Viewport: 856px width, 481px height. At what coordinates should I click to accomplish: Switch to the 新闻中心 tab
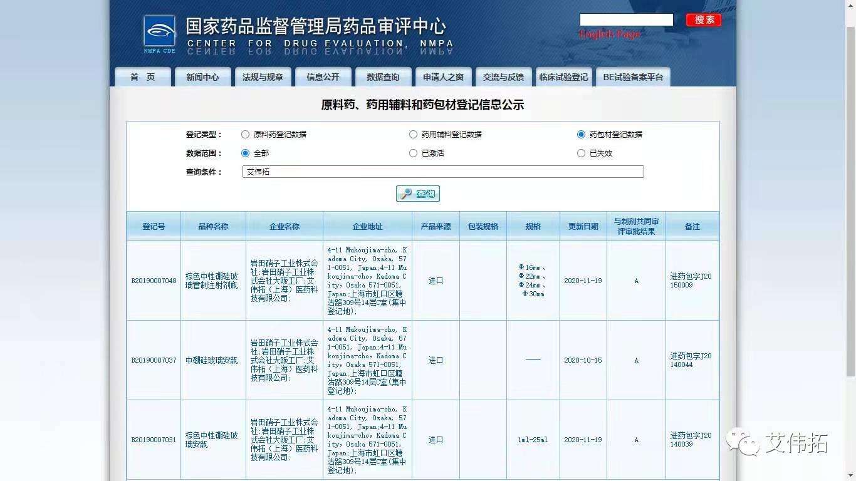(x=203, y=76)
